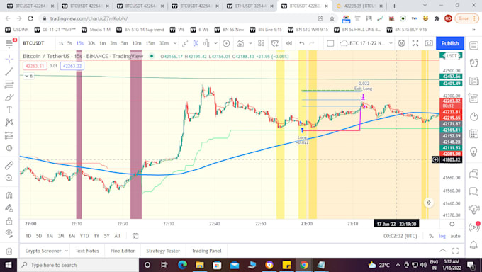The image size is (482, 272).
Task: Click the buy price 42263.32 button
Action: (72, 66)
